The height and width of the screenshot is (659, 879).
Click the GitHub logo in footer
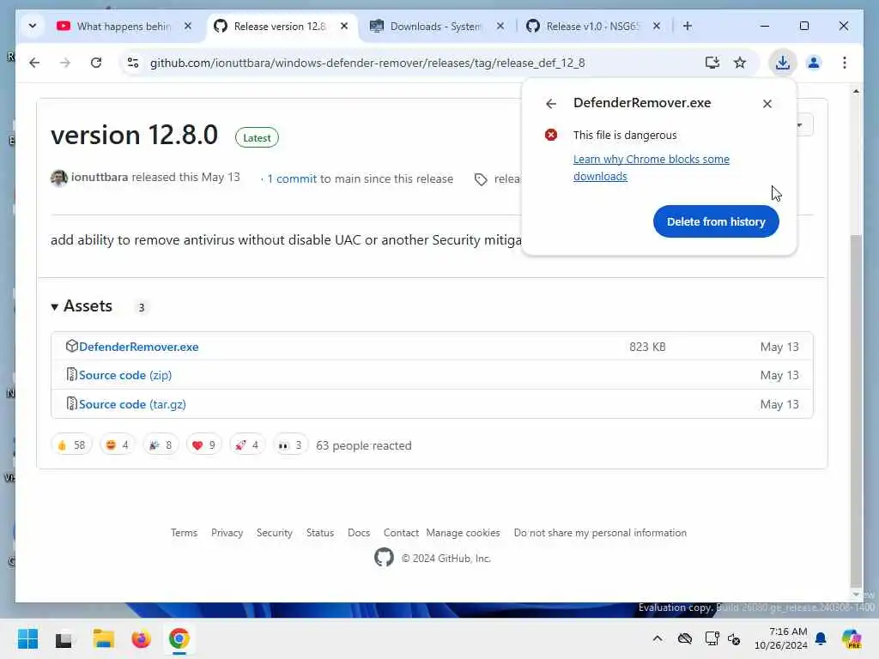click(384, 558)
